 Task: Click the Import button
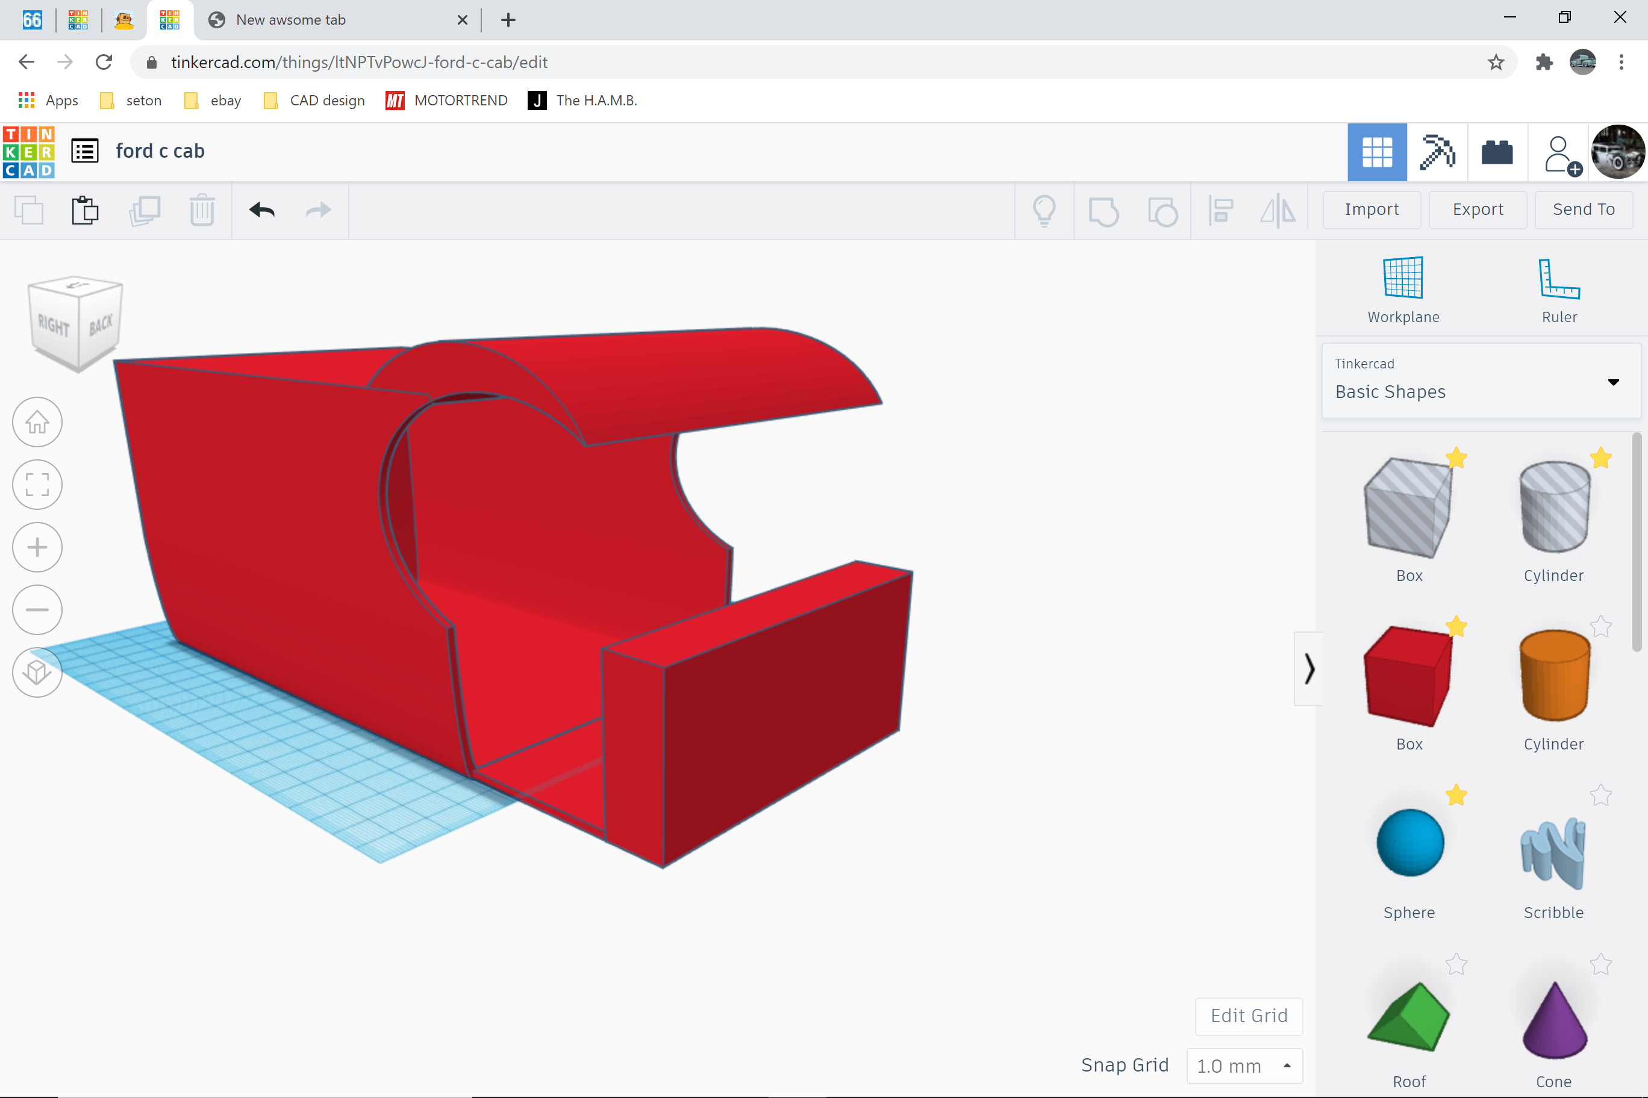(1372, 209)
